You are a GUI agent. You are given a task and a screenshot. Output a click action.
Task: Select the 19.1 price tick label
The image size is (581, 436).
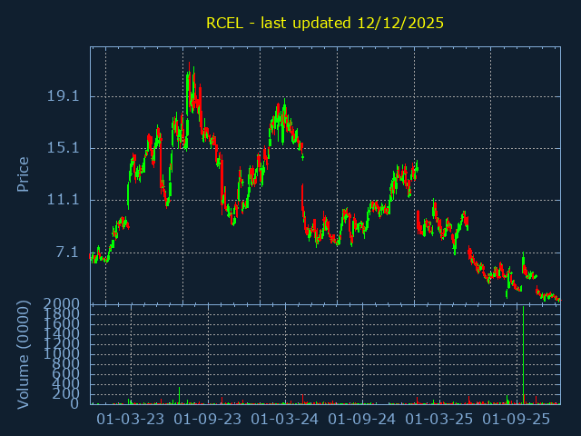64,96
